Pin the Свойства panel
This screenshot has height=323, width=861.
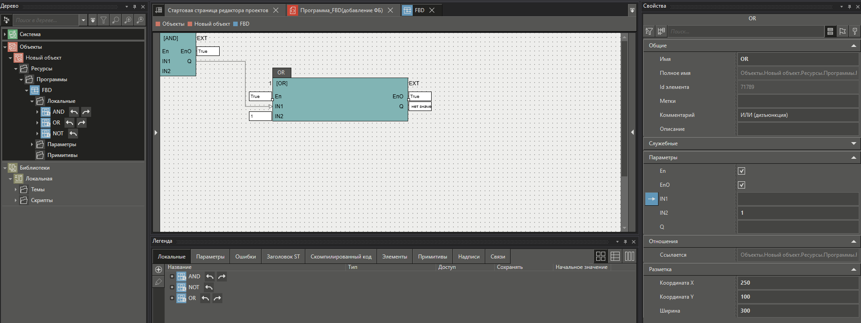(x=849, y=6)
